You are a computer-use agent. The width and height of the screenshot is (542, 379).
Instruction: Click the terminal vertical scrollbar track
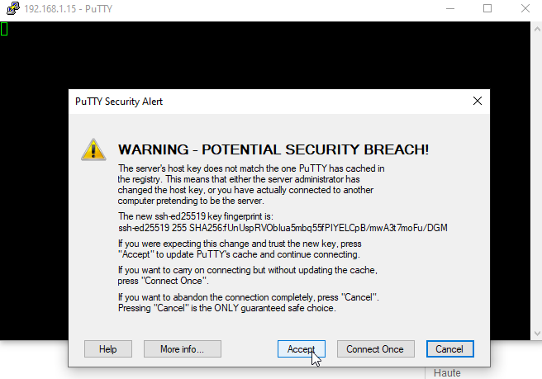click(x=537, y=181)
